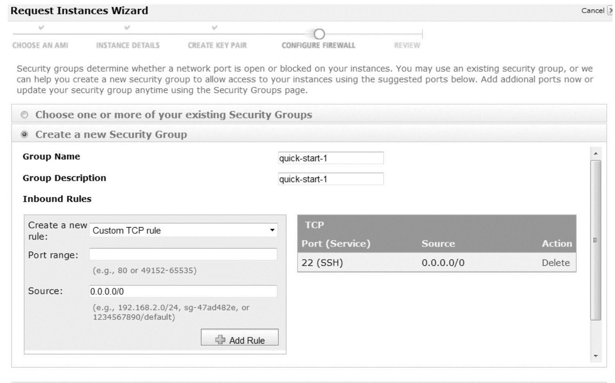Screen dimensions: 615x383
Task: Click the Port range input field
Action: pyautogui.click(x=183, y=254)
